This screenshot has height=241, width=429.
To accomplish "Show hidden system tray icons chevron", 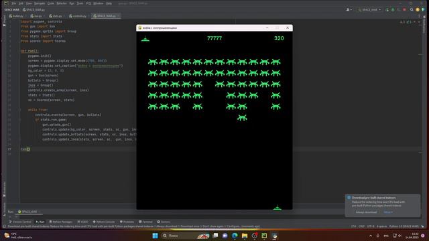I will (371, 236).
